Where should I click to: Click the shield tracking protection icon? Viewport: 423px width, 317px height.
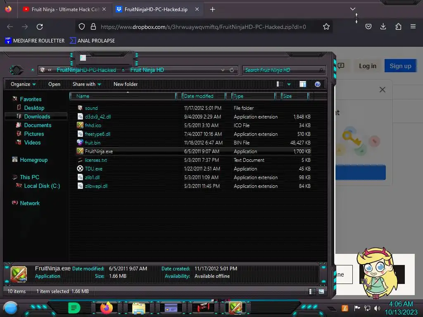[82, 27]
